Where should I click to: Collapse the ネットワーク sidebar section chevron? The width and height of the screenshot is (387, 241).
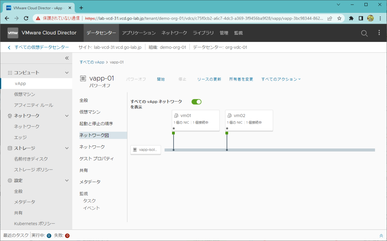tap(67, 116)
